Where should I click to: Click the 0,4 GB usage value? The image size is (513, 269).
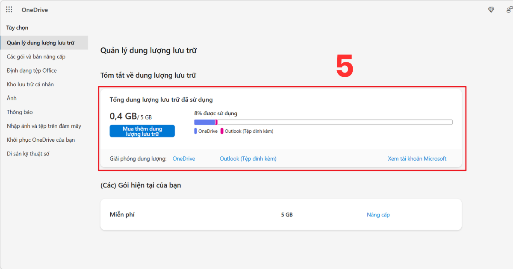pos(123,116)
